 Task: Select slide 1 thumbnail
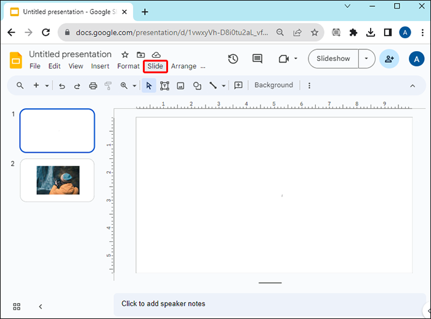pyautogui.click(x=57, y=131)
